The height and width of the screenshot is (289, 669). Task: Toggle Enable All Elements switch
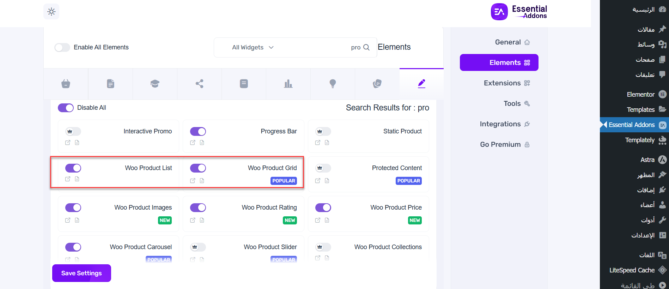point(62,47)
